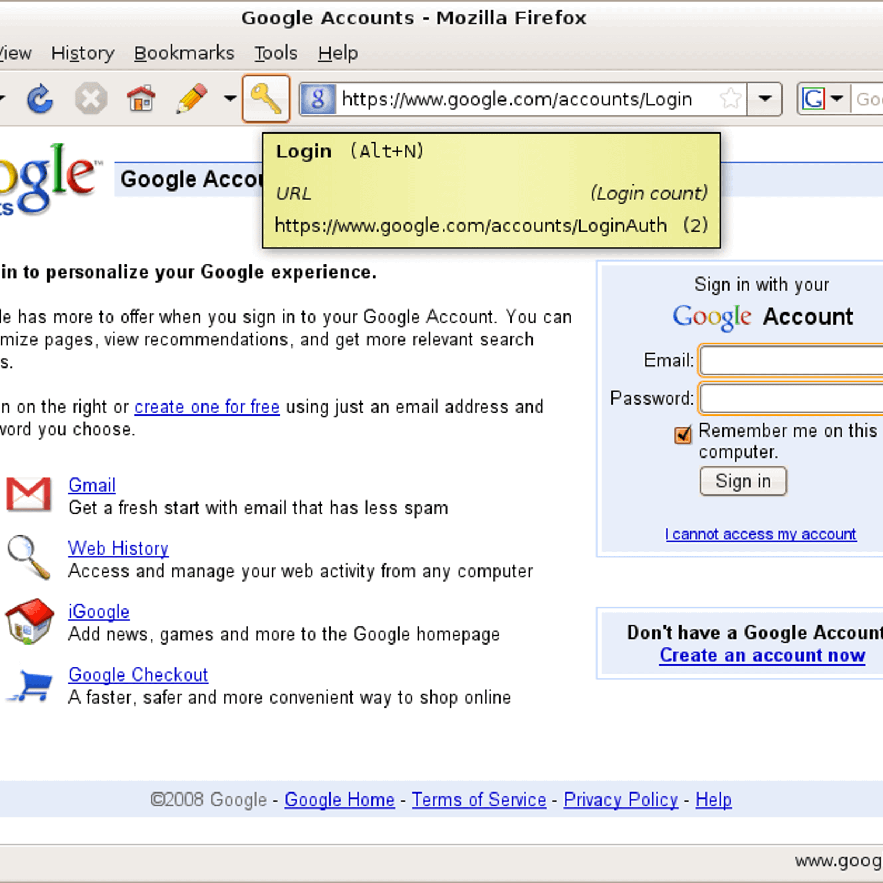
Task: Open the Web History link
Action: (x=118, y=548)
